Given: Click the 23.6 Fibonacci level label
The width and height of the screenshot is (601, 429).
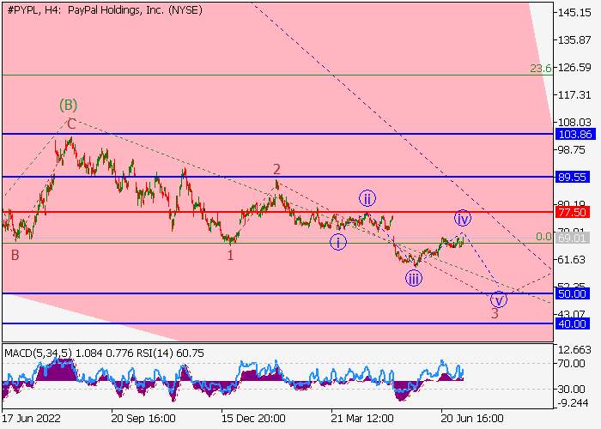Looking at the screenshot, I should tap(541, 69).
